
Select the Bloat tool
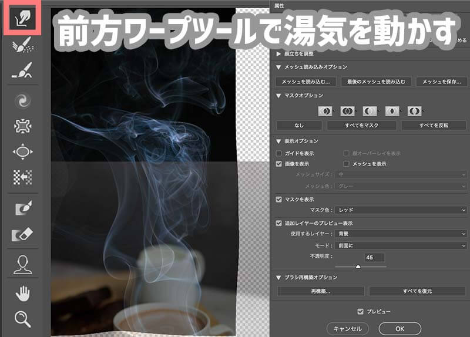point(22,151)
